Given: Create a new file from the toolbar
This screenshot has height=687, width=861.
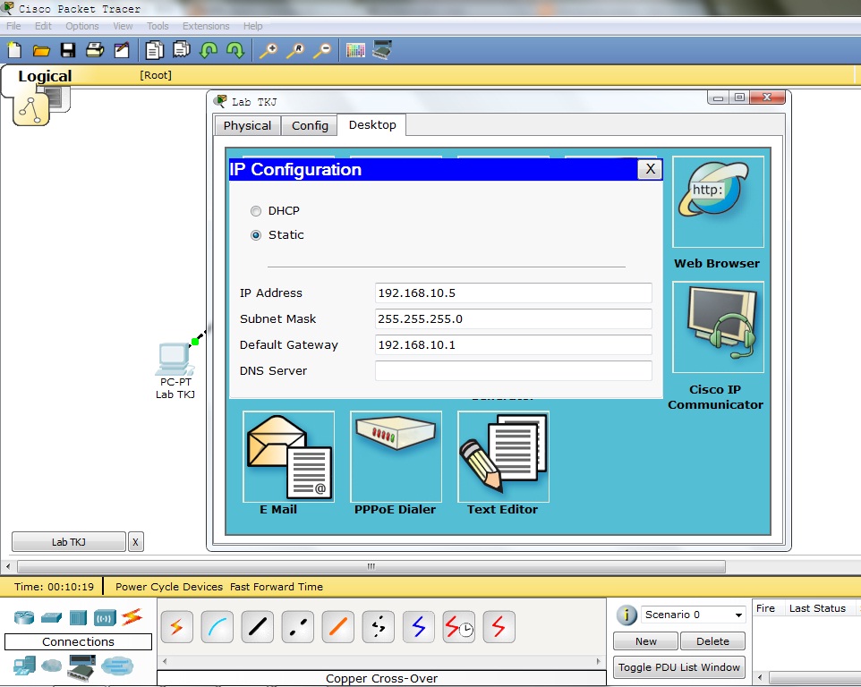Looking at the screenshot, I should (15, 50).
